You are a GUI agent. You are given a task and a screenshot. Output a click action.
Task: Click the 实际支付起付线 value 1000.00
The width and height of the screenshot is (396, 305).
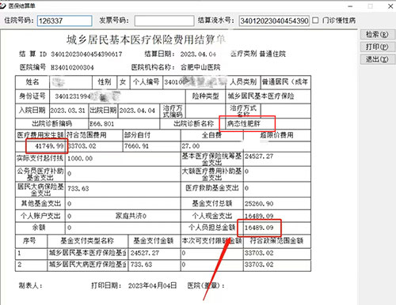80,159
